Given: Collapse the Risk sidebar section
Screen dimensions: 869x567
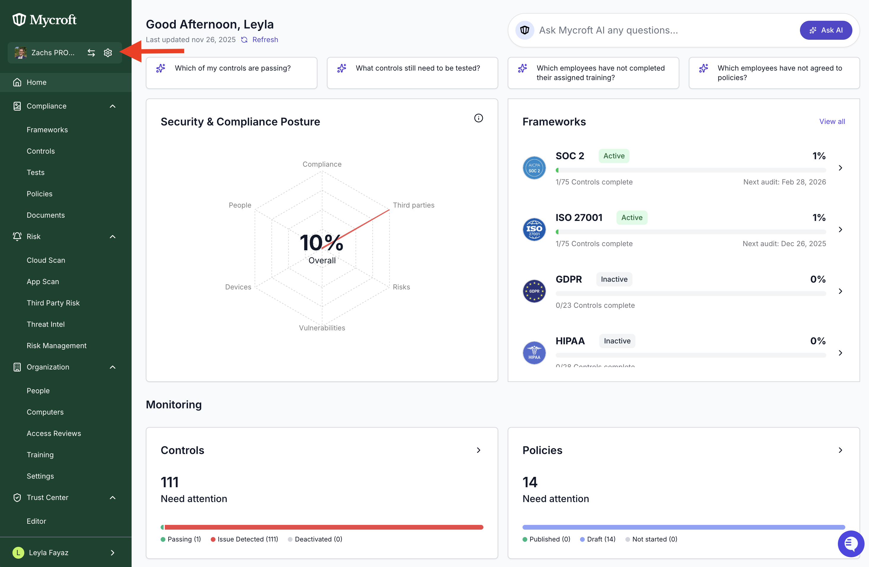Looking at the screenshot, I should click(112, 236).
